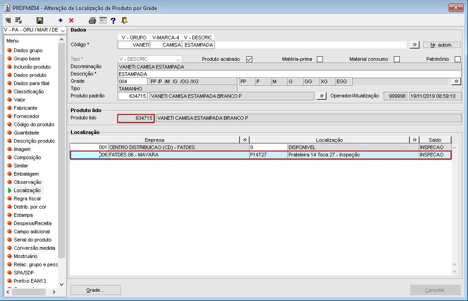Click the Grade sizes expand arrow button
468x301 pixels.
pyautogui.click(x=456, y=81)
